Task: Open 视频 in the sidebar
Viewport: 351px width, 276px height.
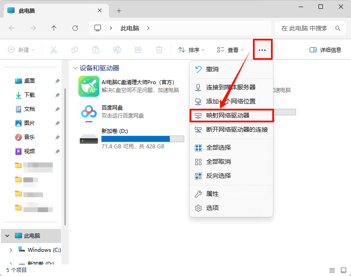Action: 29,151
